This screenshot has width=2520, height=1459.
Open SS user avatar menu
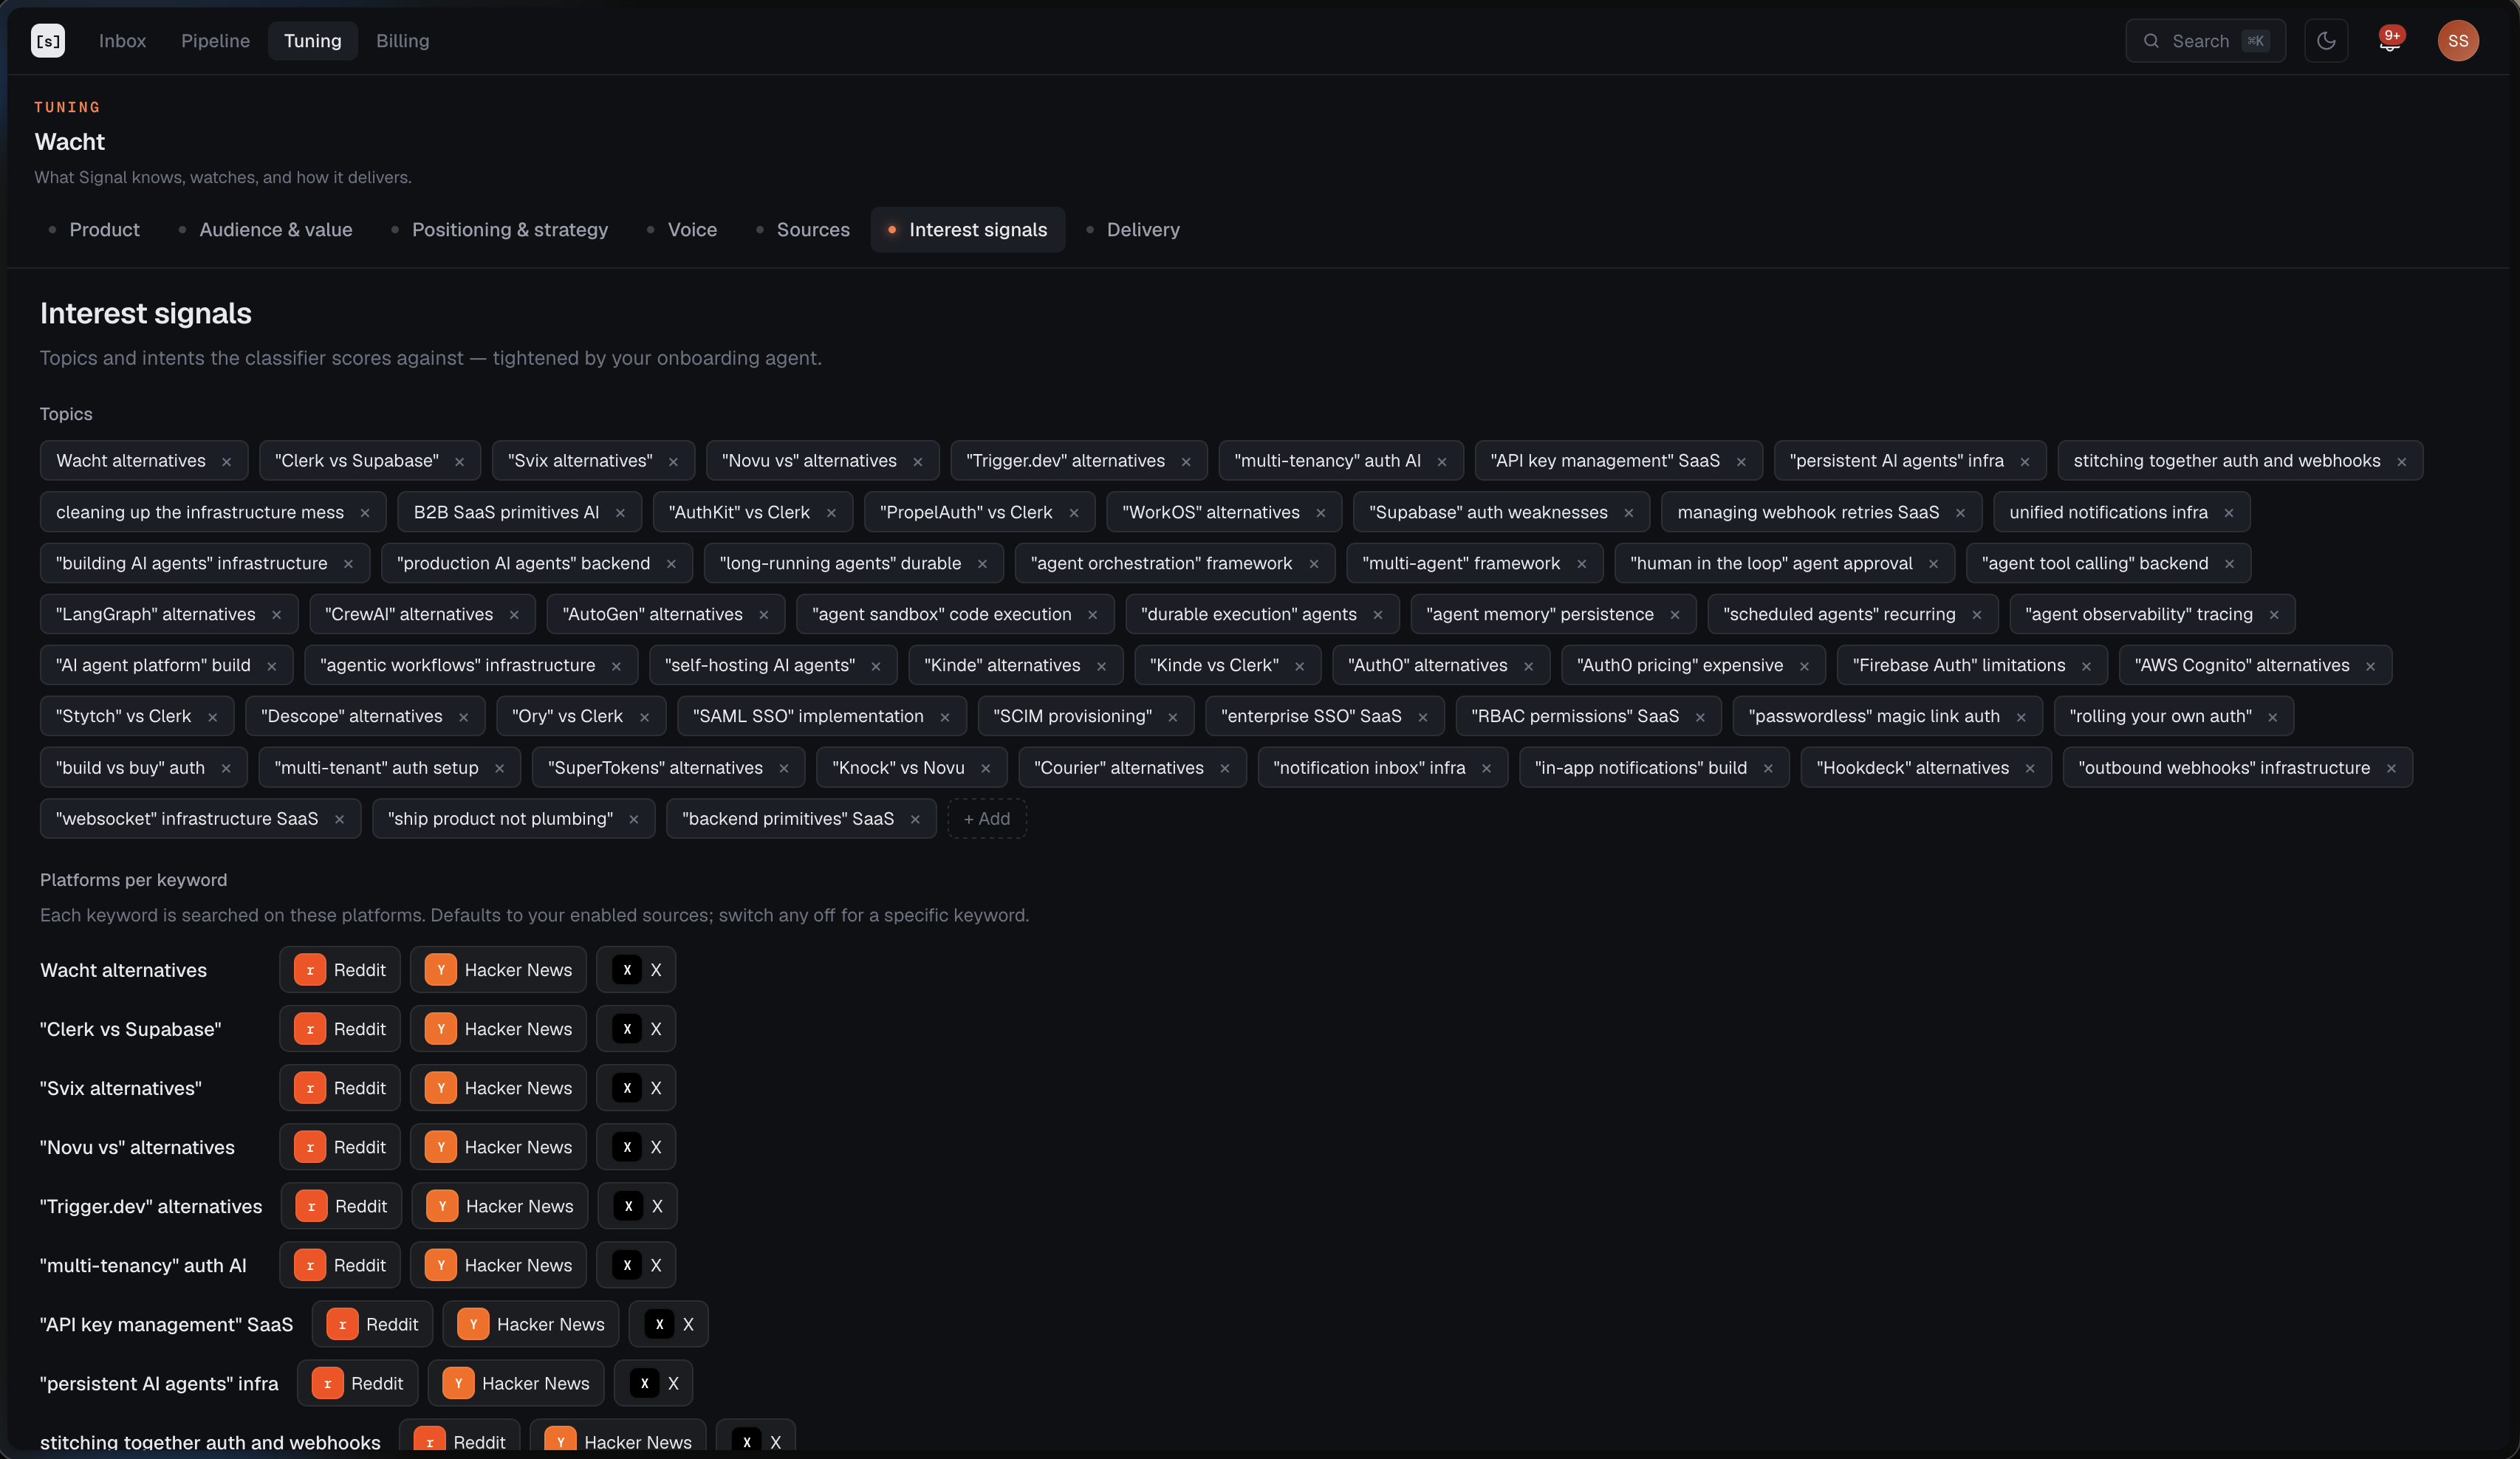[x=2458, y=41]
